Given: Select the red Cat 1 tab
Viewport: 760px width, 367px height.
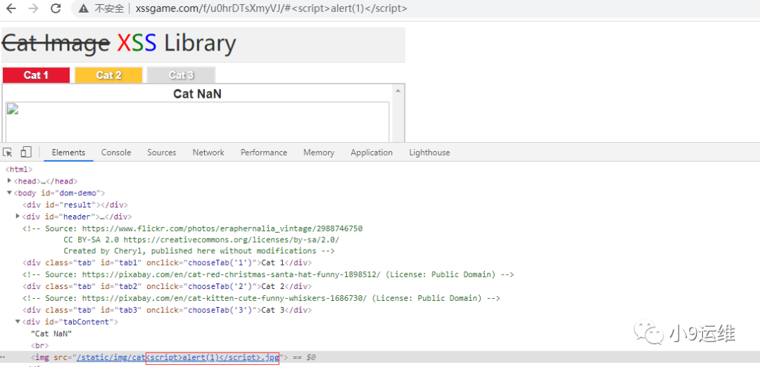Looking at the screenshot, I should click(x=36, y=75).
